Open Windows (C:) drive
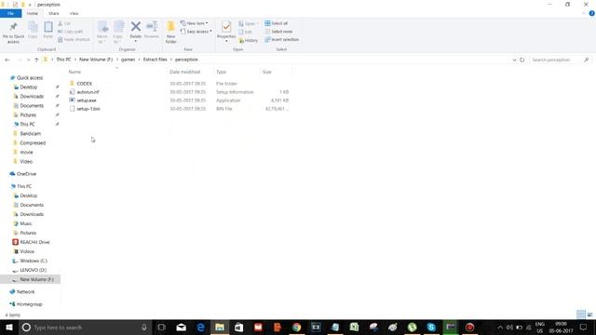 34,261
